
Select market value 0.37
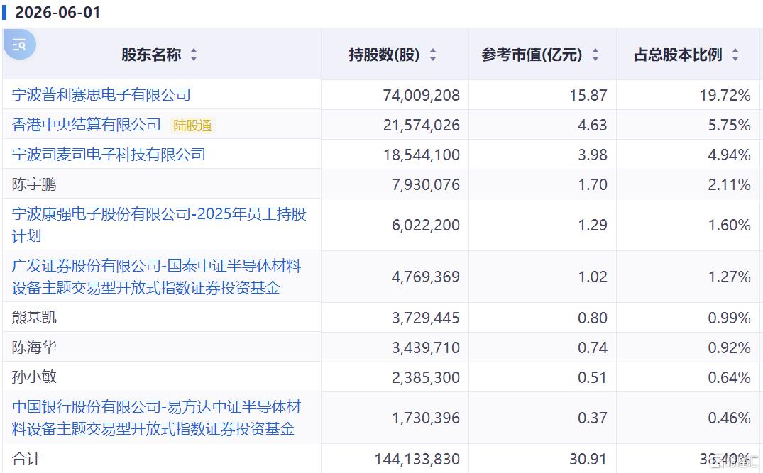(592, 418)
